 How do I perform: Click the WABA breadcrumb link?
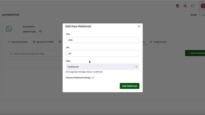193,15
